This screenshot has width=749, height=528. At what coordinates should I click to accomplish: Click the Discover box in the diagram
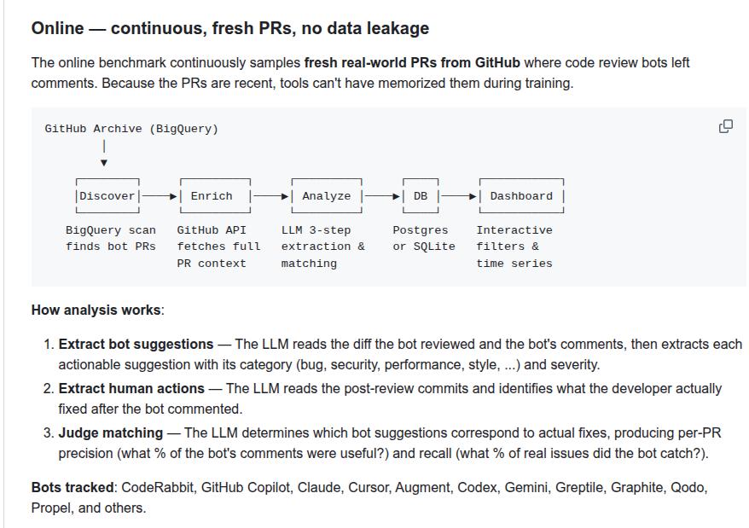107,196
